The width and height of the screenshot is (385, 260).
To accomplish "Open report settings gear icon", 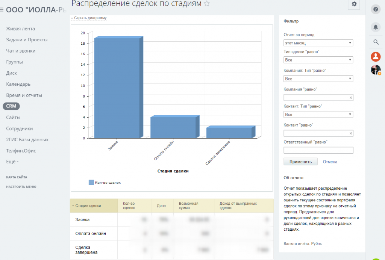I will click(354, 4).
